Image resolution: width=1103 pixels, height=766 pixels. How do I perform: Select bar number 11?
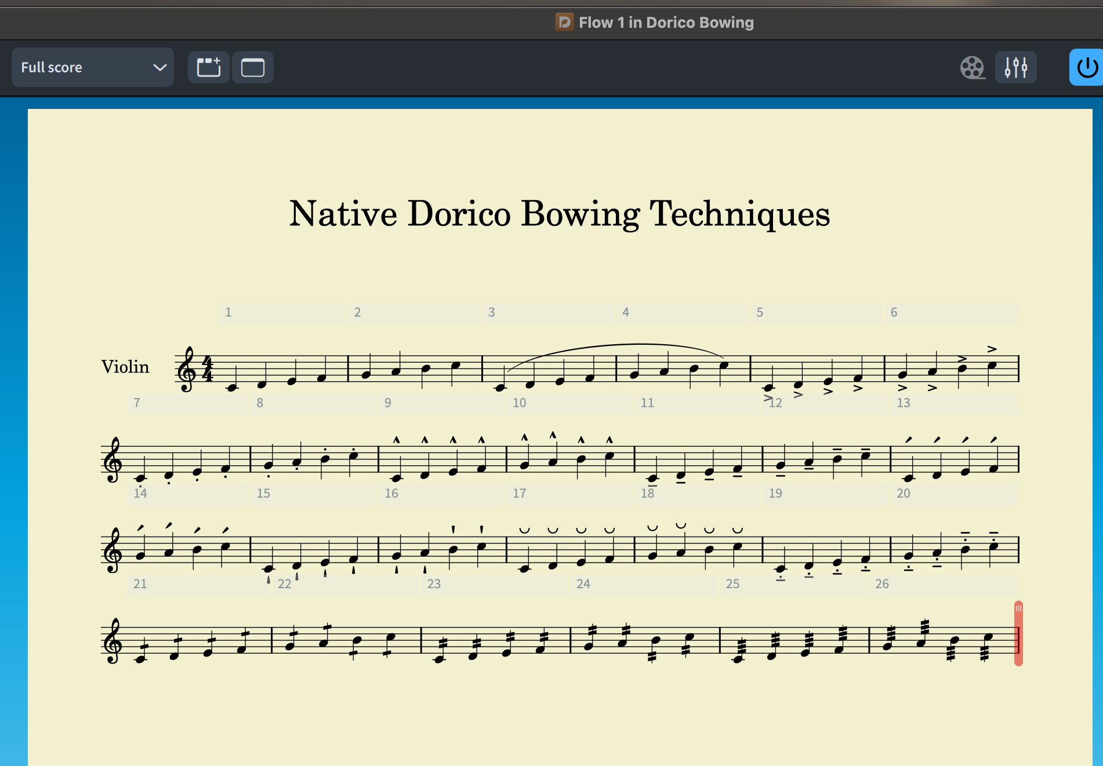click(647, 403)
